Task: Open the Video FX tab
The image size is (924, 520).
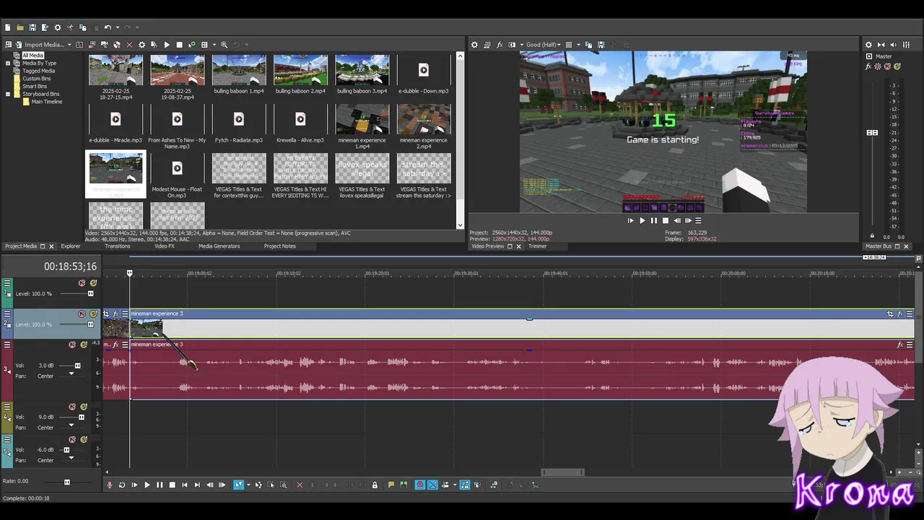Action: tap(165, 246)
